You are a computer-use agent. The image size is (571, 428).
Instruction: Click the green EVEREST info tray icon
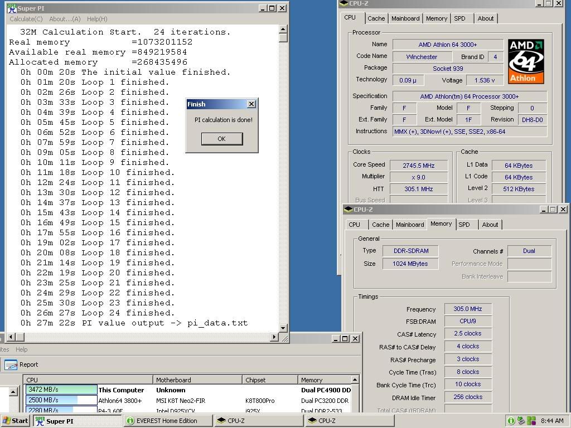[511, 421]
